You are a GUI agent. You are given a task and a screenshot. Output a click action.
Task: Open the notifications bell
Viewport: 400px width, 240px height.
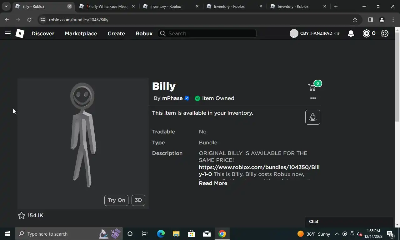coord(351,33)
